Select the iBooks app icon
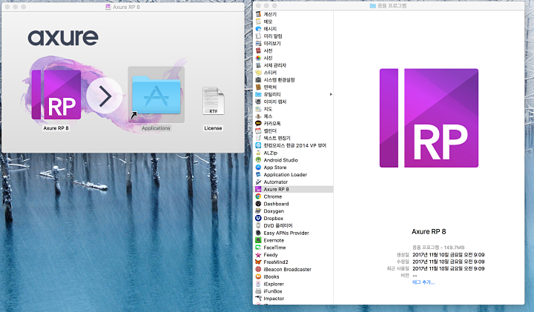 (258, 276)
